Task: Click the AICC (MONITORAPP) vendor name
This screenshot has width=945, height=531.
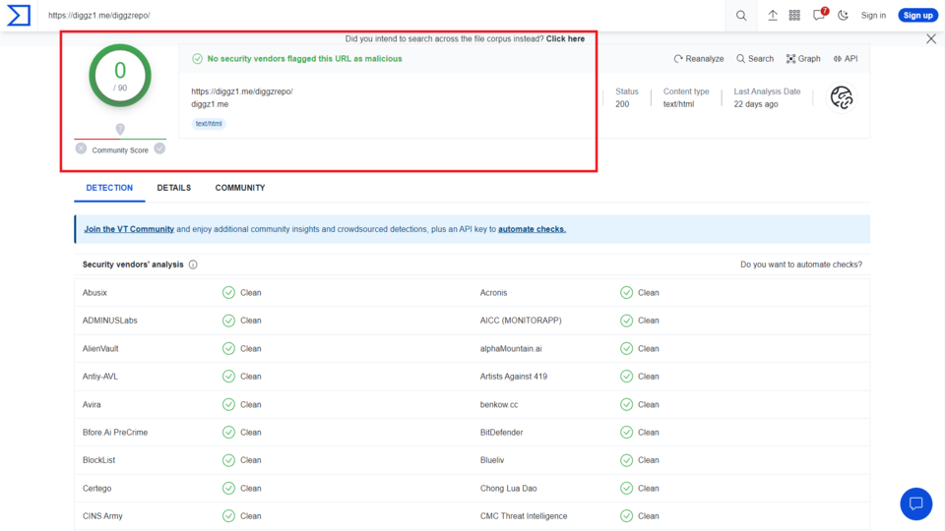Action: [x=521, y=321]
